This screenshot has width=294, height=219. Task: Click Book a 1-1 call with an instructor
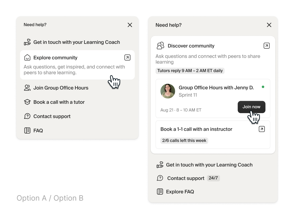pyautogui.click(x=196, y=129)
